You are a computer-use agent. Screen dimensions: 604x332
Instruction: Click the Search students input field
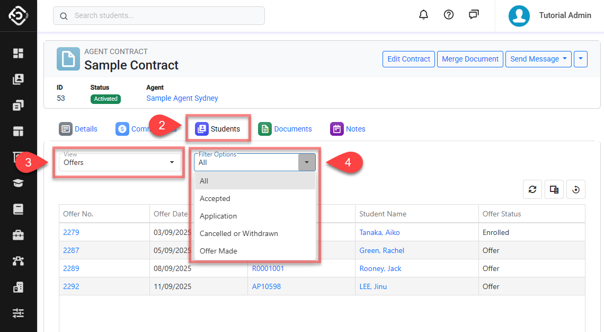(159, 15)
